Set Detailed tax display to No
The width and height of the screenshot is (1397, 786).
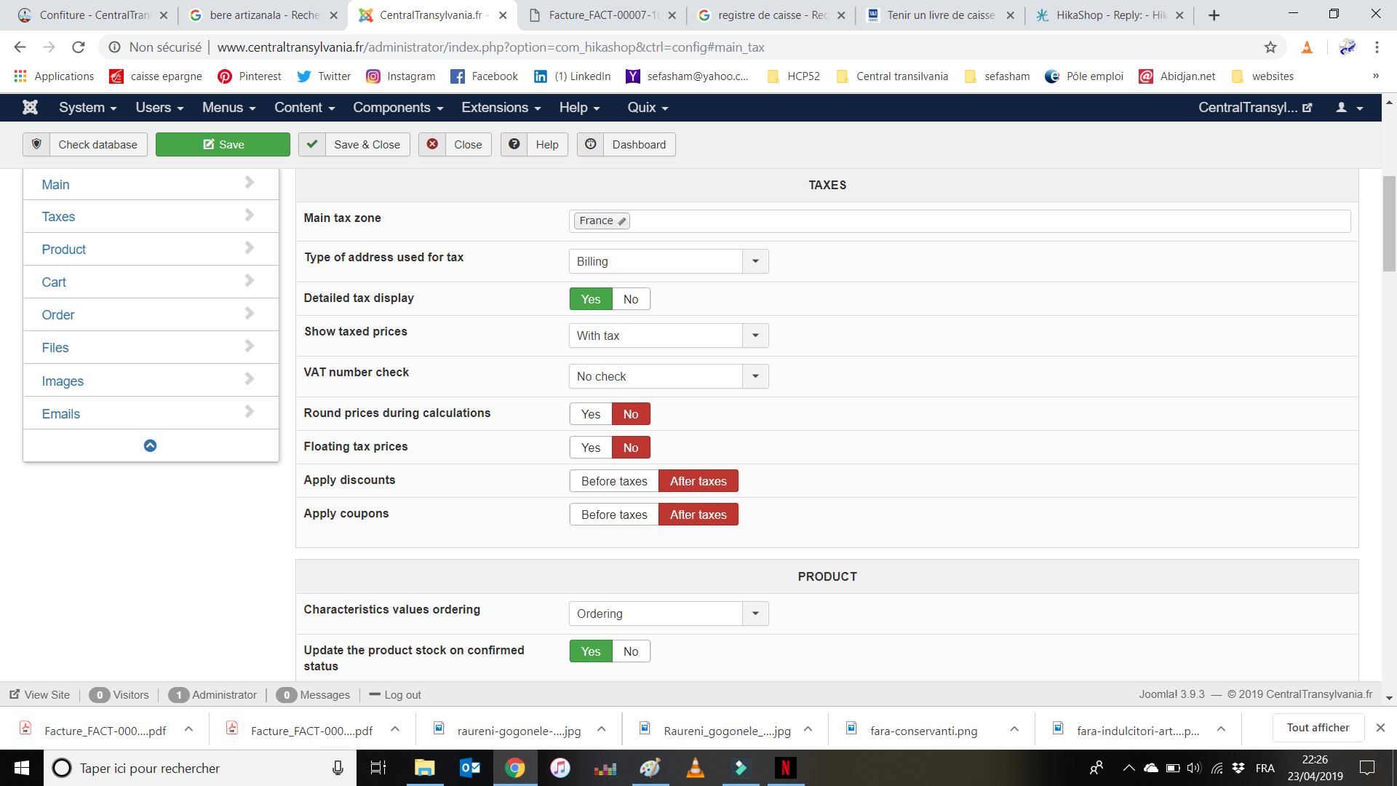[x=630, y=299]
